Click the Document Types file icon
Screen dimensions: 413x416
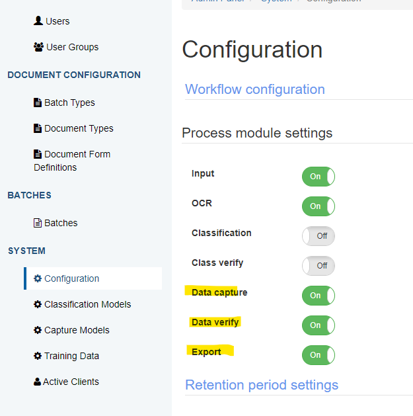(x=38, y=128)
